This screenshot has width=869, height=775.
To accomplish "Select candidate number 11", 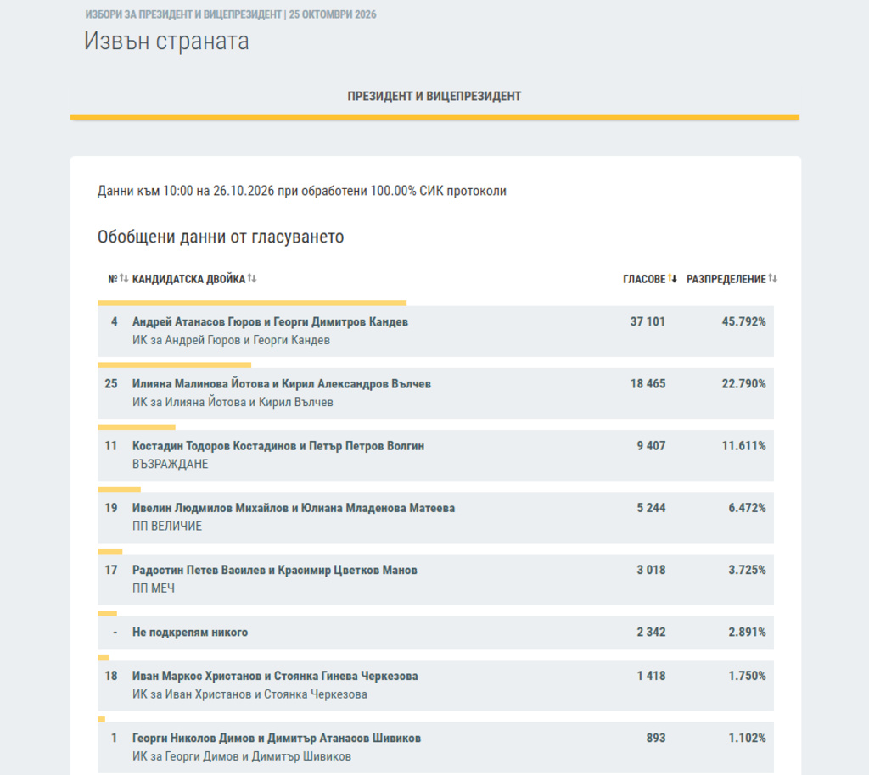I will click(111, 446).
